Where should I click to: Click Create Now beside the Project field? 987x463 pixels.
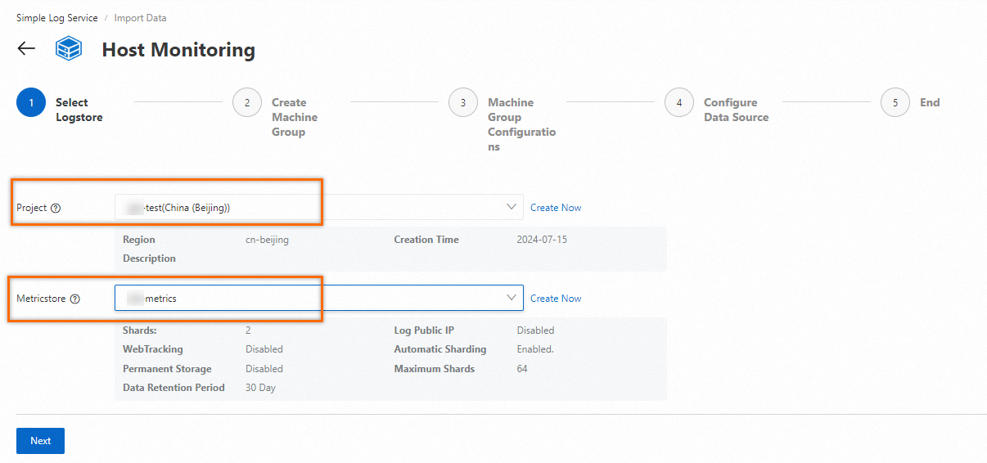pos(556,208)
